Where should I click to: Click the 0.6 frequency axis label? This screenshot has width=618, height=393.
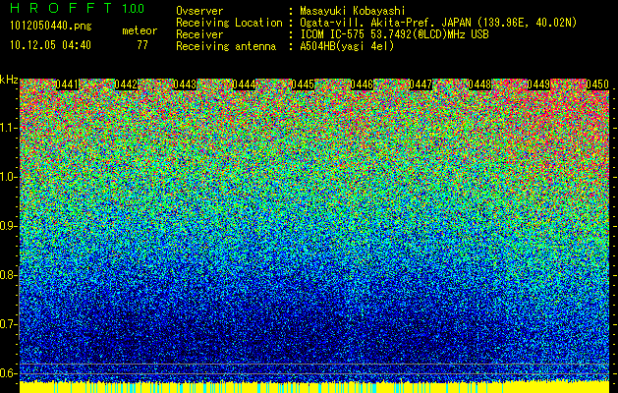tap(9, 373)
